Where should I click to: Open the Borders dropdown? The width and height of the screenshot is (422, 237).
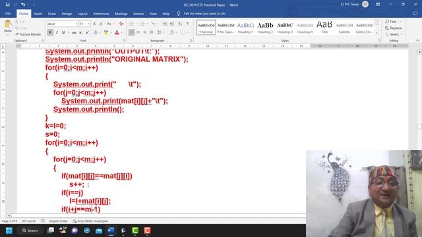coord(187,32)
